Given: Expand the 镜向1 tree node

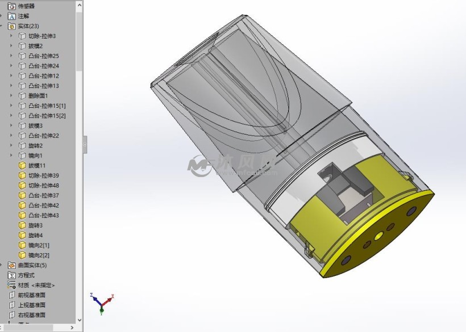Looking at the screenshot, I should coord(11,156).
